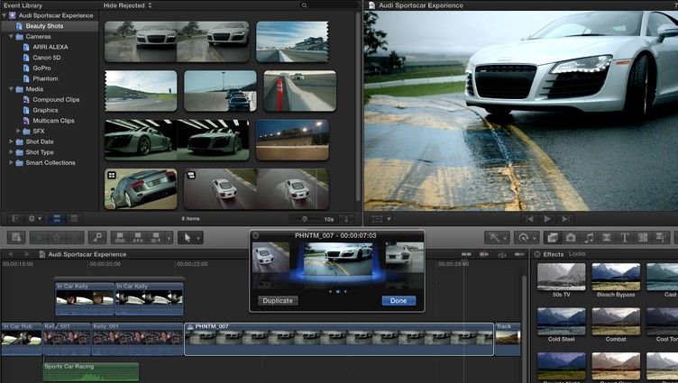
Task: Open the Enhancements magic wand menu
Action: point(497,237)
